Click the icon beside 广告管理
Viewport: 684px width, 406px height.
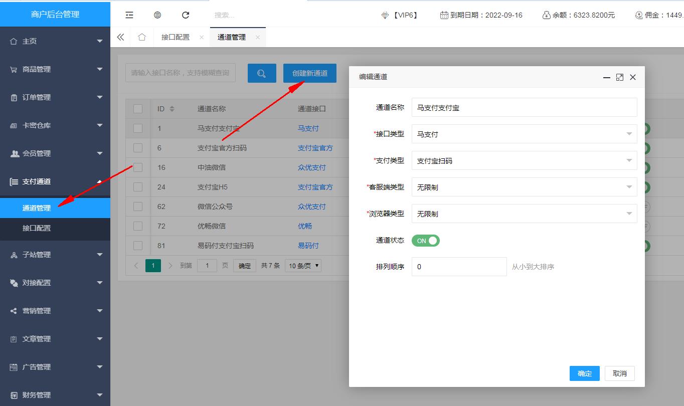point(14,367)
